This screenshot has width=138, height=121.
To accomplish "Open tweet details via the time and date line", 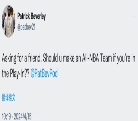I will [17, 116].
